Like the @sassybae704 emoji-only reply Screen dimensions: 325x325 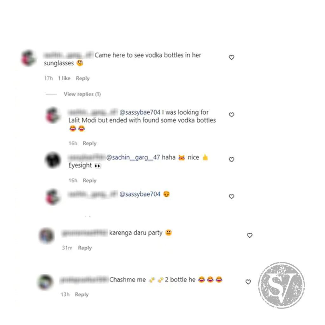tap(231, 196)
